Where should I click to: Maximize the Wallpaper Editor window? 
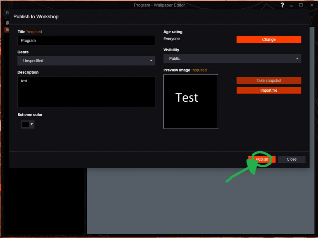pos(301,5)
